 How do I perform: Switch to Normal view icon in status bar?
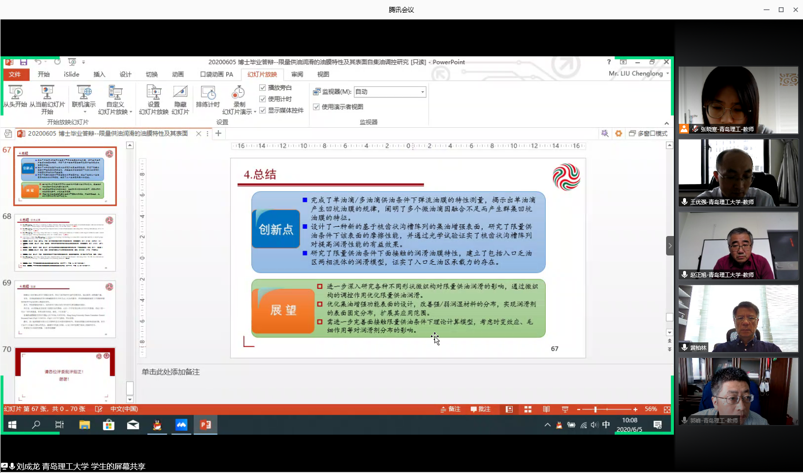point(509,409)
